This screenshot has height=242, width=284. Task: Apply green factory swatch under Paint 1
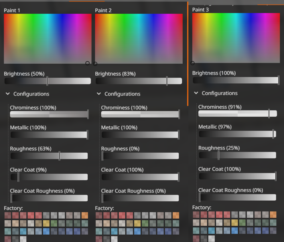(x=54, y=223)
